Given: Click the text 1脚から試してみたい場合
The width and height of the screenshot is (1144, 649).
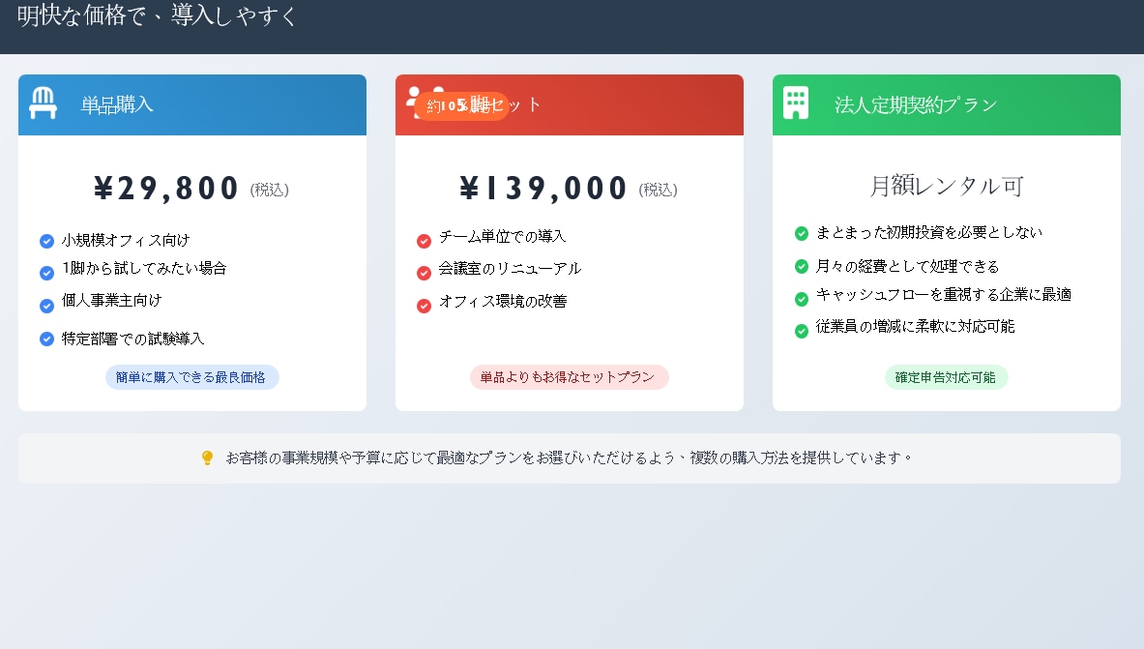Looking at the screenshot, I should point(144,269).
